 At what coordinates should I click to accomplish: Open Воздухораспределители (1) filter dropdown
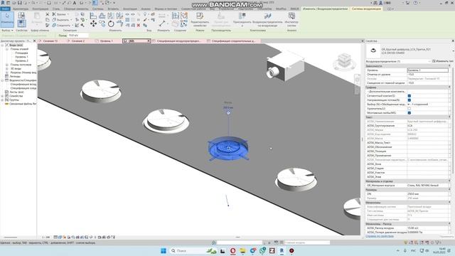tap(429, 61)
